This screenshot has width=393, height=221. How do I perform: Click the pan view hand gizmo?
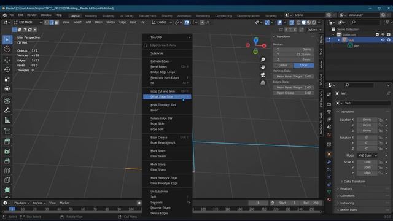click(263, 67)
